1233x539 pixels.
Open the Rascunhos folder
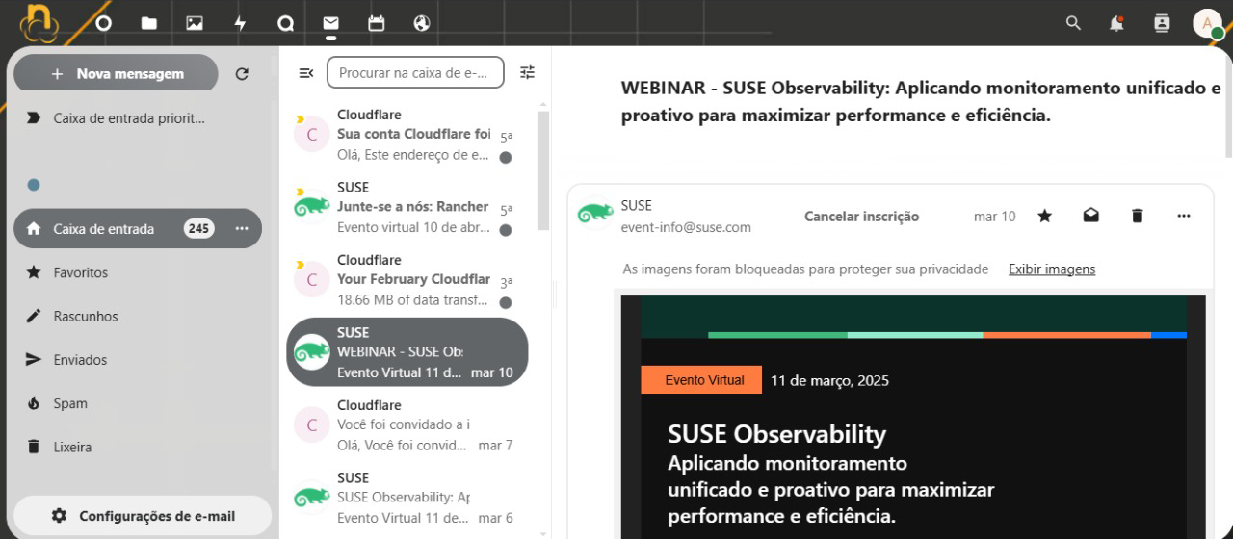pos(138,316)
